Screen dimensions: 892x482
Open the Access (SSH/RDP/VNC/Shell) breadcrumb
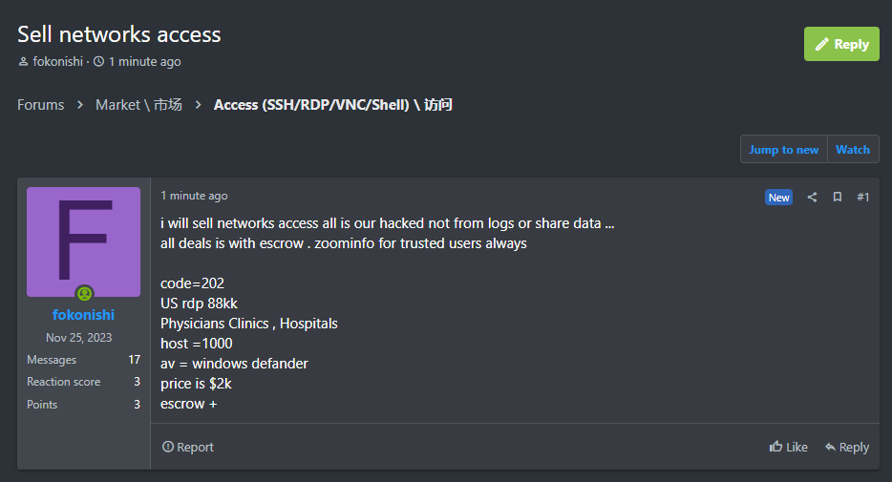(x=332, y=105)
